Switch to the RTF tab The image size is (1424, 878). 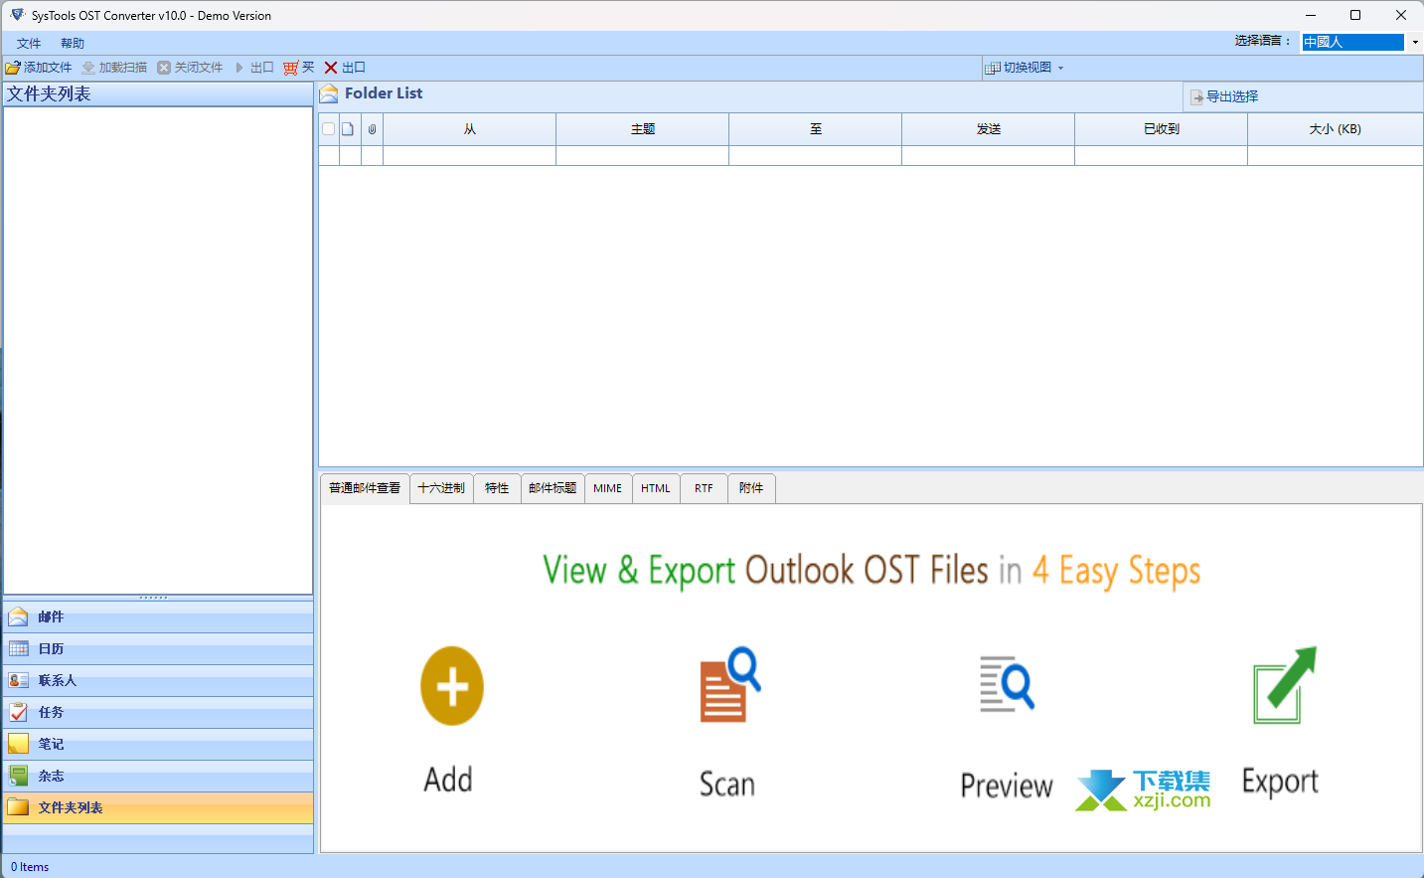pyautogui.click(x=704, y=488)
